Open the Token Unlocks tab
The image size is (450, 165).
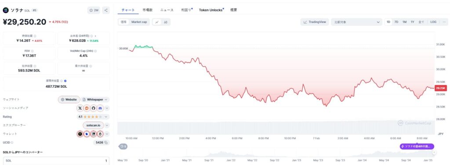click(211, 10)
